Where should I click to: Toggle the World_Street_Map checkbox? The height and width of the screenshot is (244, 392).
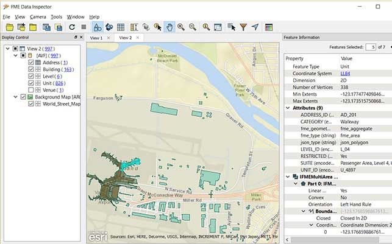pos(31,104)
